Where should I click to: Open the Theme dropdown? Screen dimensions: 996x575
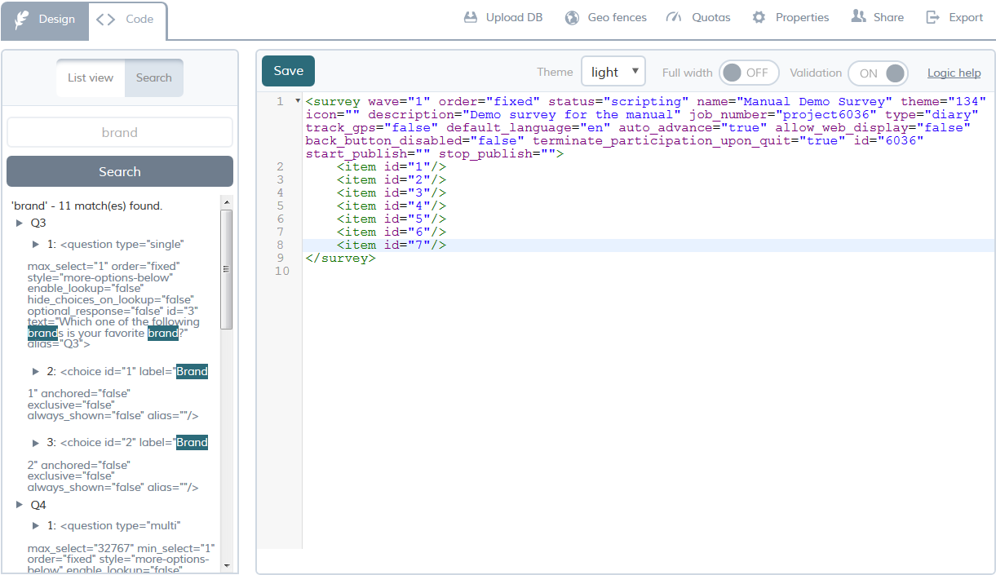point(613,72)
